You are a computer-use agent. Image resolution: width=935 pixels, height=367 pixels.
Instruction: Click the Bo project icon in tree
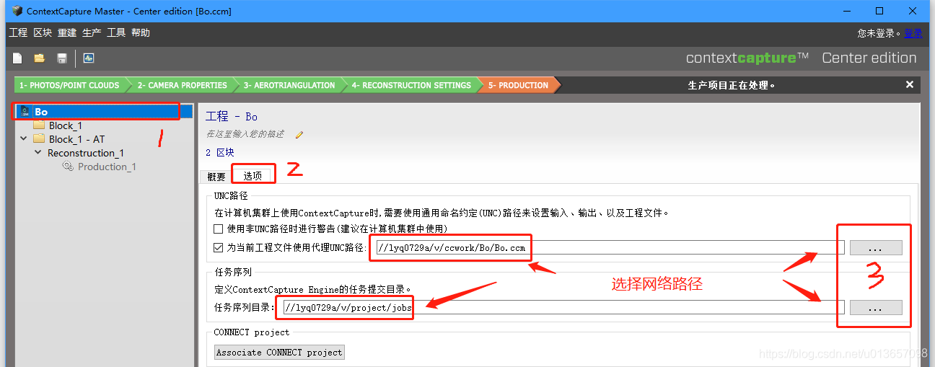click(x=25, y=112)
